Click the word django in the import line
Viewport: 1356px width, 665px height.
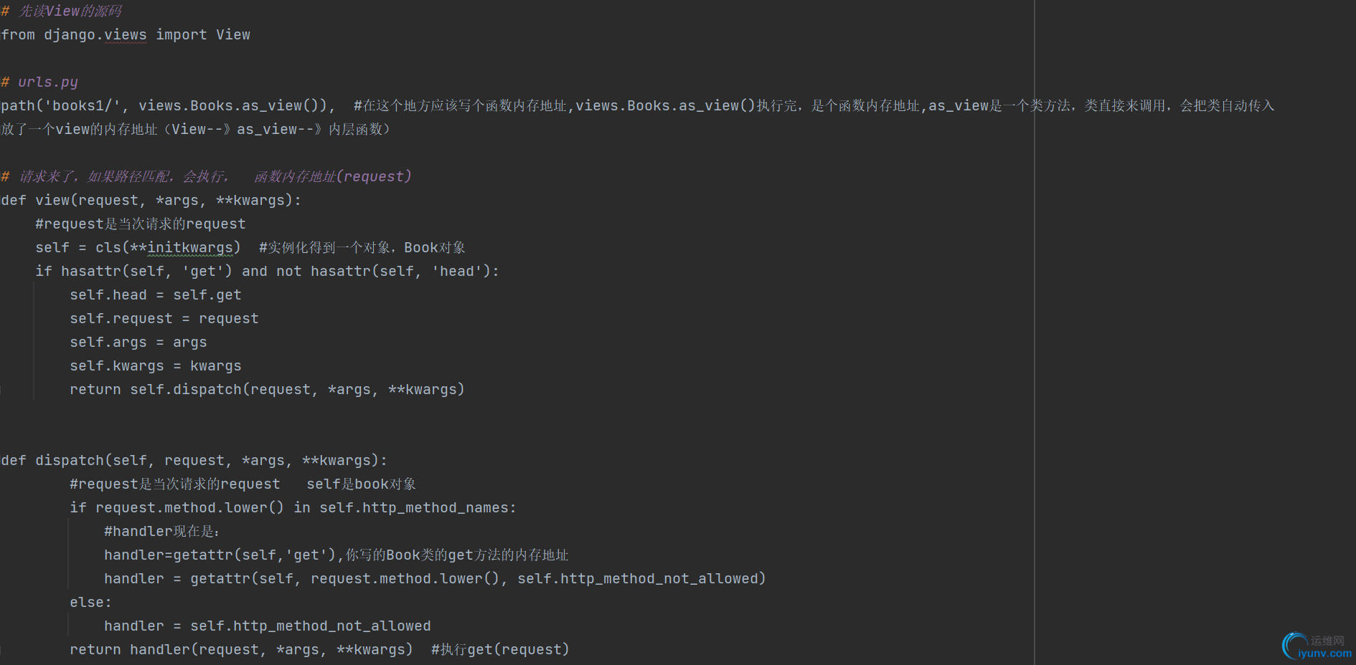click(70, 35)
